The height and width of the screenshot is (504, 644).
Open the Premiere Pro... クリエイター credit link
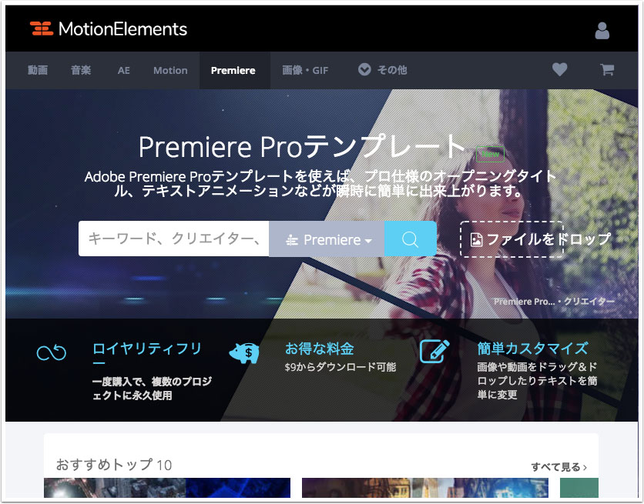pyautogui.click(x=554, y=302)
